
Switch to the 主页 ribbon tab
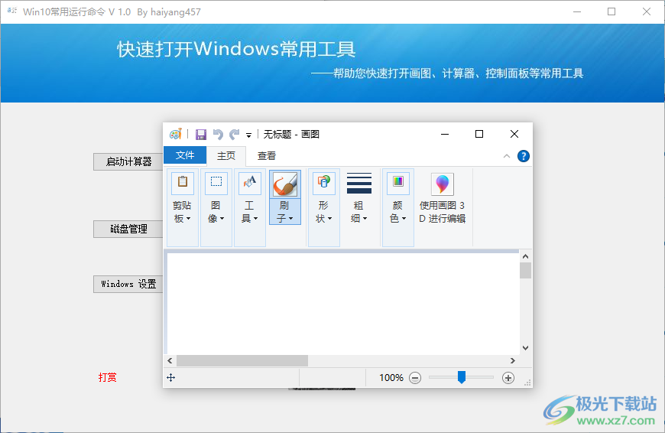(x=226, y=156)
